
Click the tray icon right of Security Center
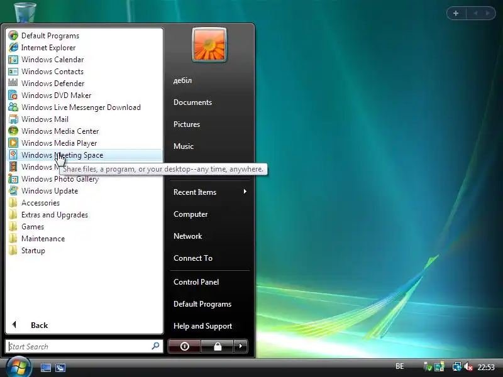pos(439,367)
